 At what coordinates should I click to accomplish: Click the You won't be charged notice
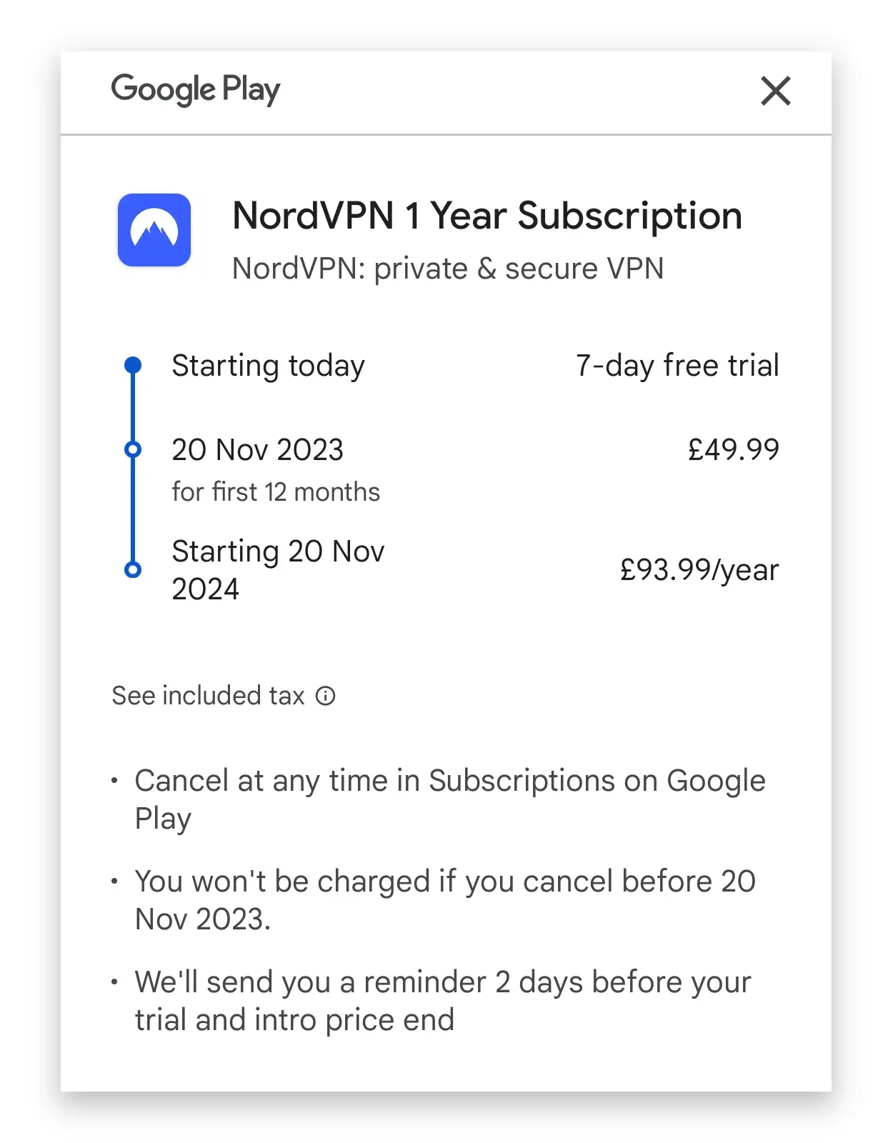445,900
